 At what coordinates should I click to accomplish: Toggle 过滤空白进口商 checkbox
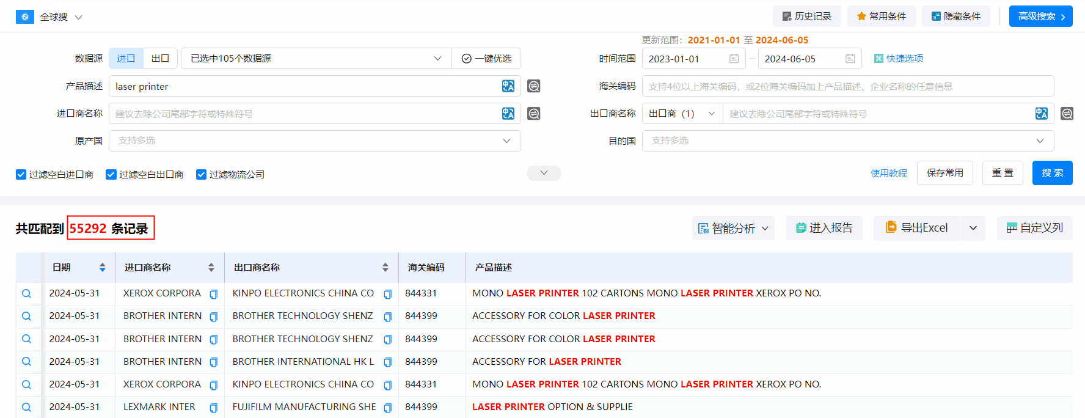[21, 175]
